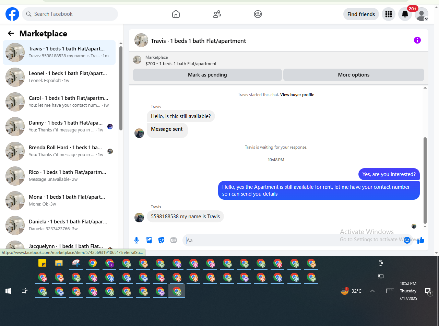Image resolution: width=439 pixels, height=326 pixels.
Task: Open the Brenda Roll Hard conversation
Action: (x=59, y=151)
